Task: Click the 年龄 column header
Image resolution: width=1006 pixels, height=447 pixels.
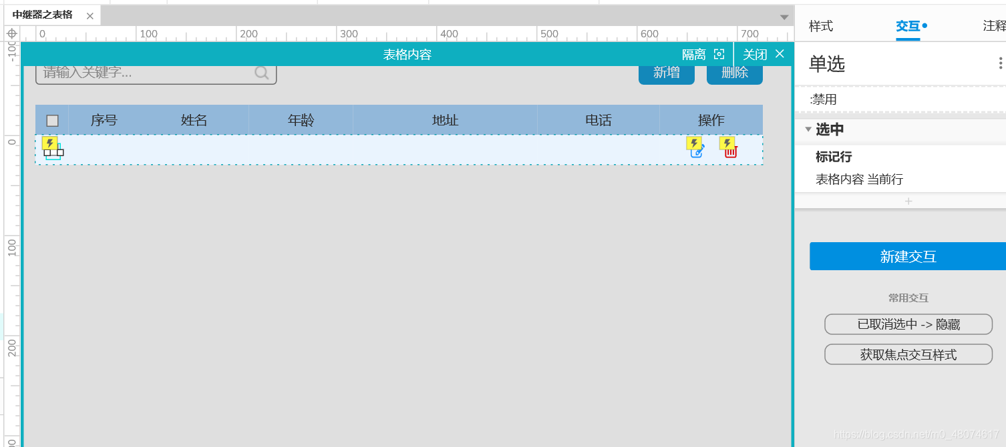Action: coord(301,120)
